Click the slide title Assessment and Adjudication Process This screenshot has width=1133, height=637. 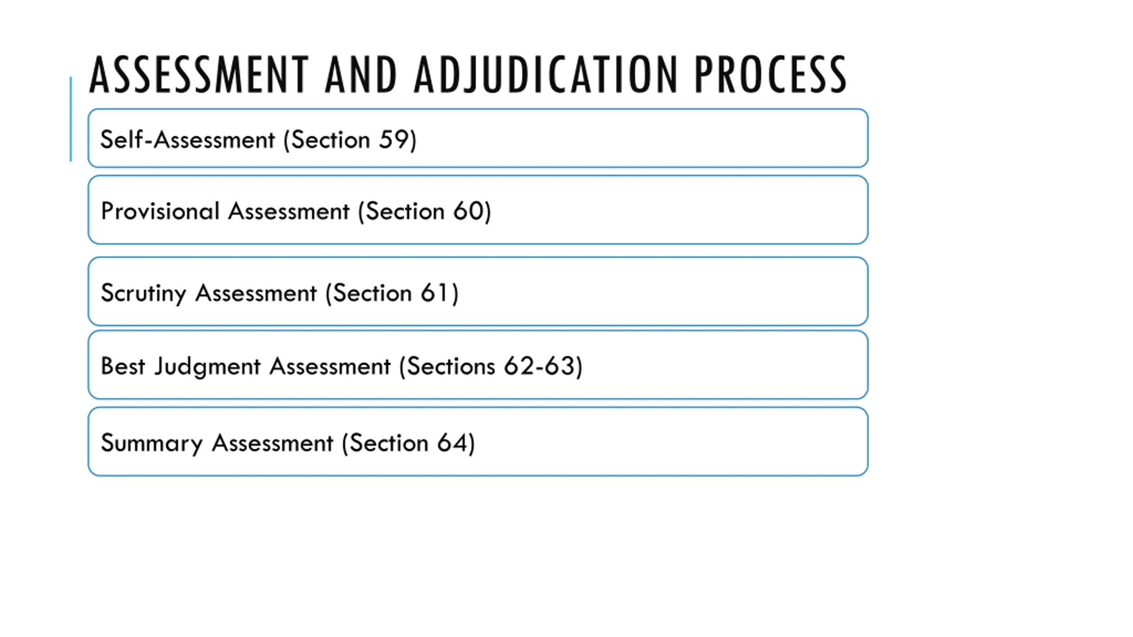(468, 74)
